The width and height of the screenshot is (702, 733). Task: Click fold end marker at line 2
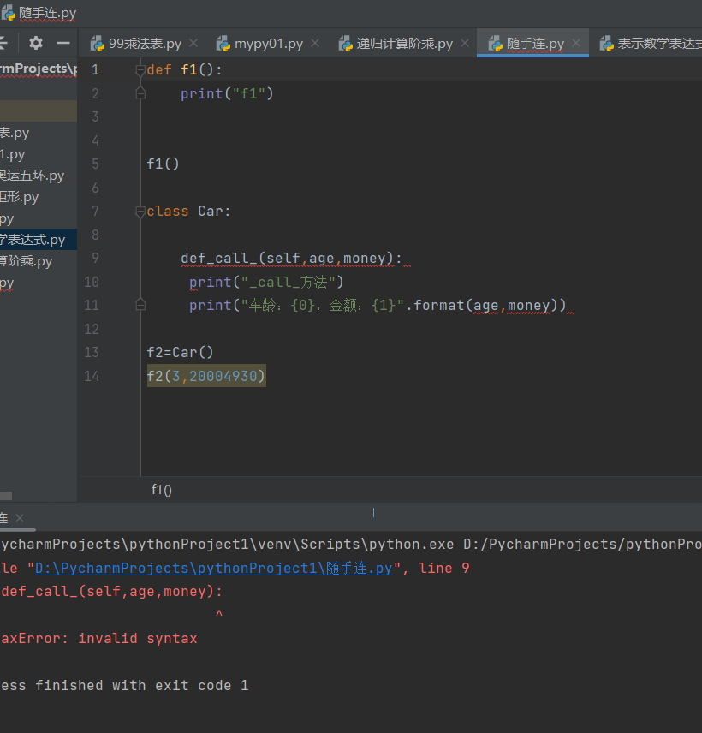point(140,93)
